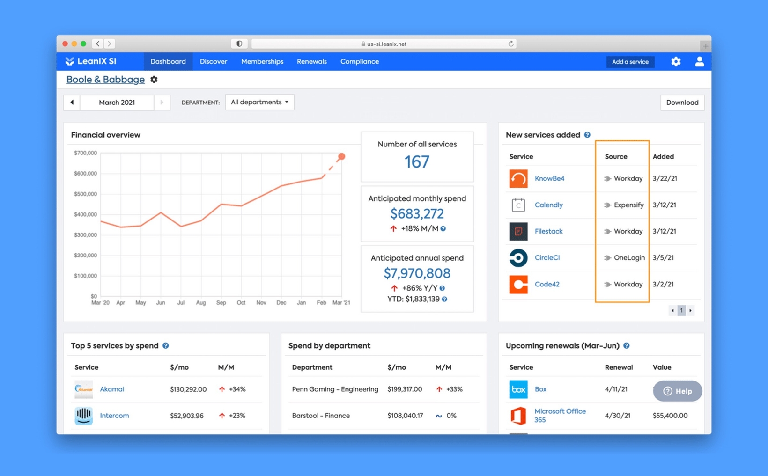Reload the page in the browser address bar
Screen dimensions: 768x476
coord(511,44)
